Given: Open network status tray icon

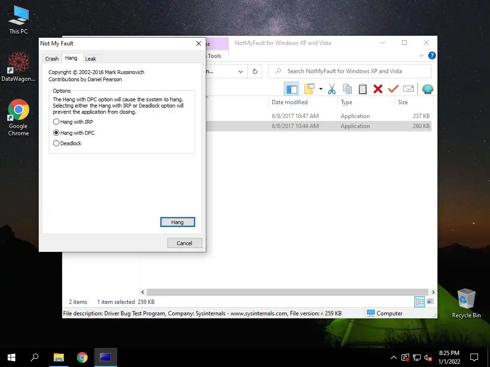Looking at the screenshot, I should coord(417,357).
